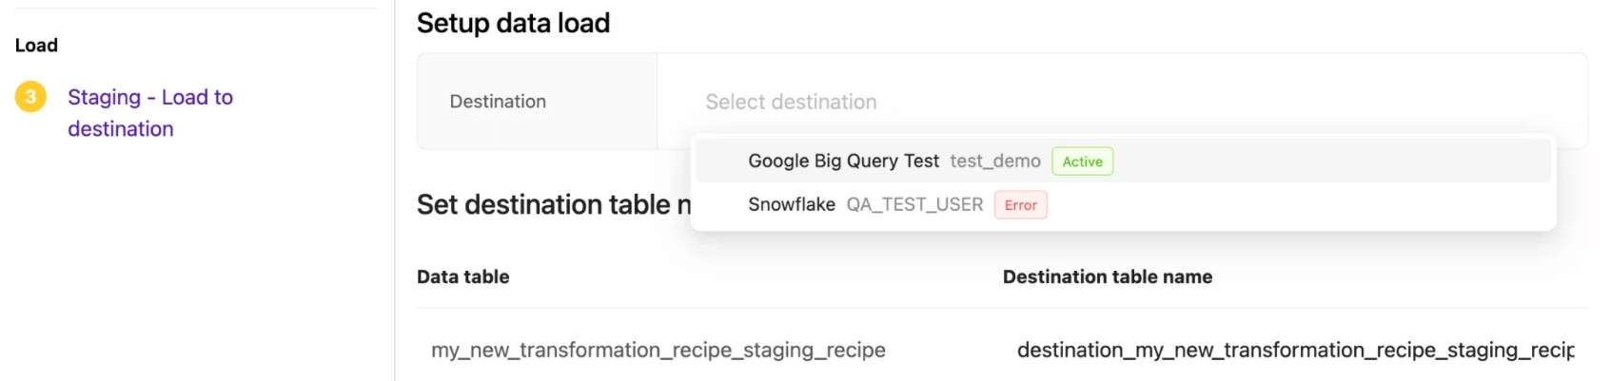Image resolution: width=1610 pixels, height=381 pixels.
Task: Select the my_new_transformation_recipe_staging_recipe table cell
Action: 658,351
